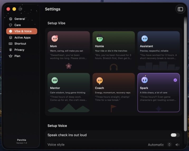Screen dimensions: 189x151
Task: Click the General gear icon in sidebar
Action: click(x=11, y=19)
